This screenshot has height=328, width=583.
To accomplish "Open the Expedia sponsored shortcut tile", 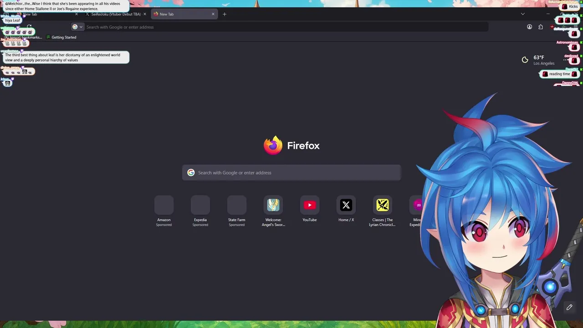I will click(x=200, y=205).
